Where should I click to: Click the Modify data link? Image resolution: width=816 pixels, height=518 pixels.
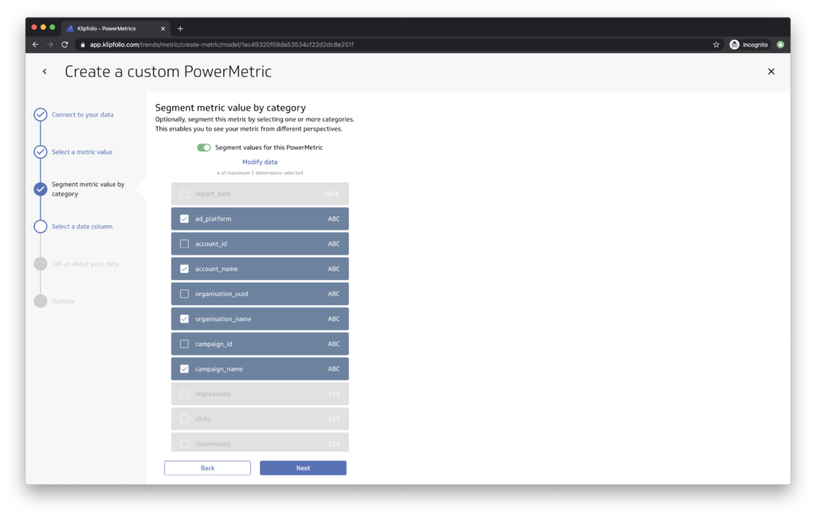260,162
